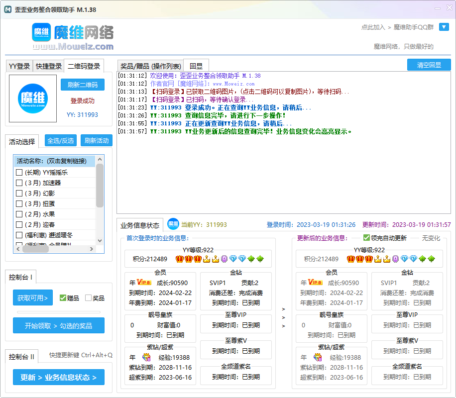This screenshot has width=456, height=398.
Task: Toggle the 领完自动更新 checkbox
Action: coord(366,238)
